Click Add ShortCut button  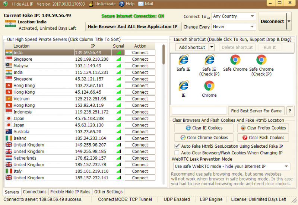pyautogui.click(x=192, y=47)
